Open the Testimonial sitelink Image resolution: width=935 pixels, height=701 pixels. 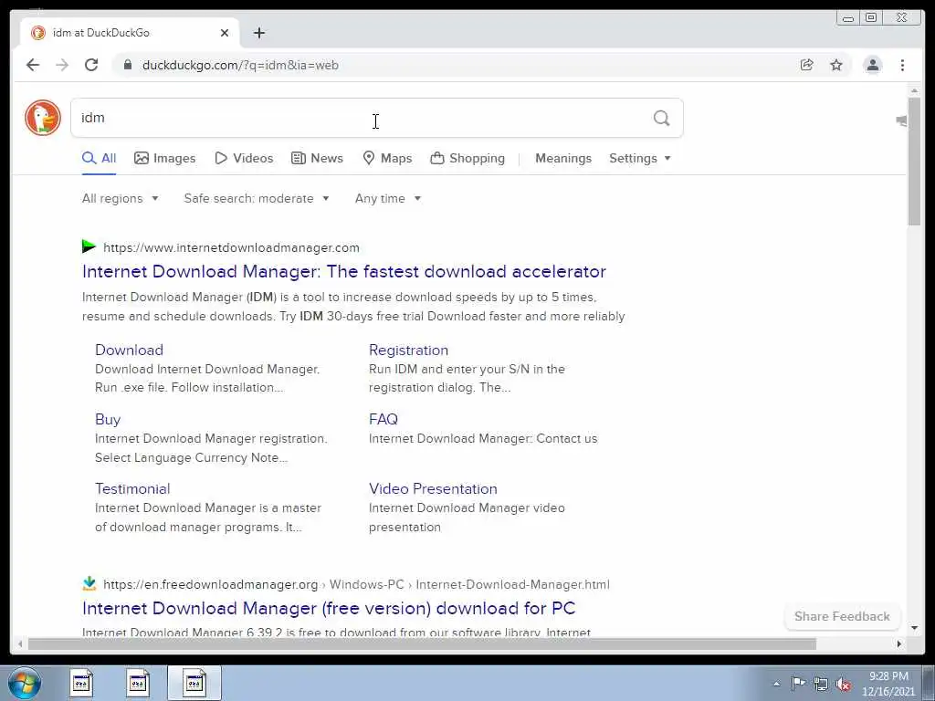coord(132,489)
